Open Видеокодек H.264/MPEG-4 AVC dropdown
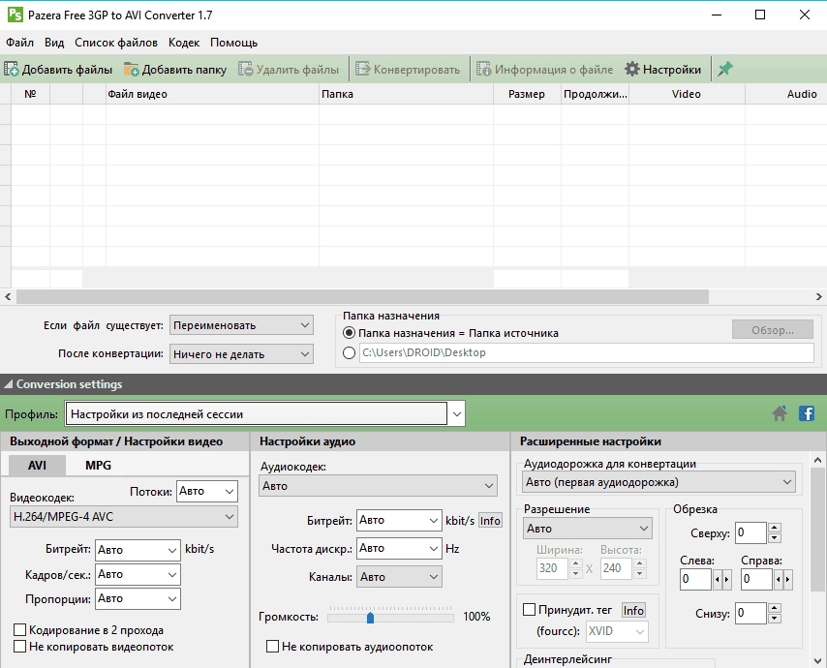Image resolution: width=827 pixels, height=668 pixels. coord(124,517)
